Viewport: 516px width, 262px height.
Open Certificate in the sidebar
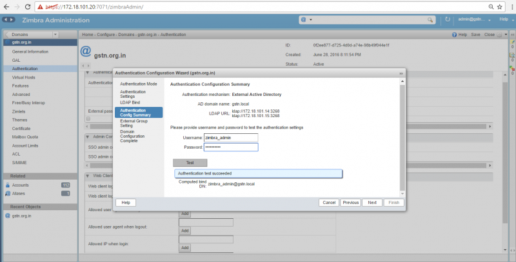pos(21,129)
